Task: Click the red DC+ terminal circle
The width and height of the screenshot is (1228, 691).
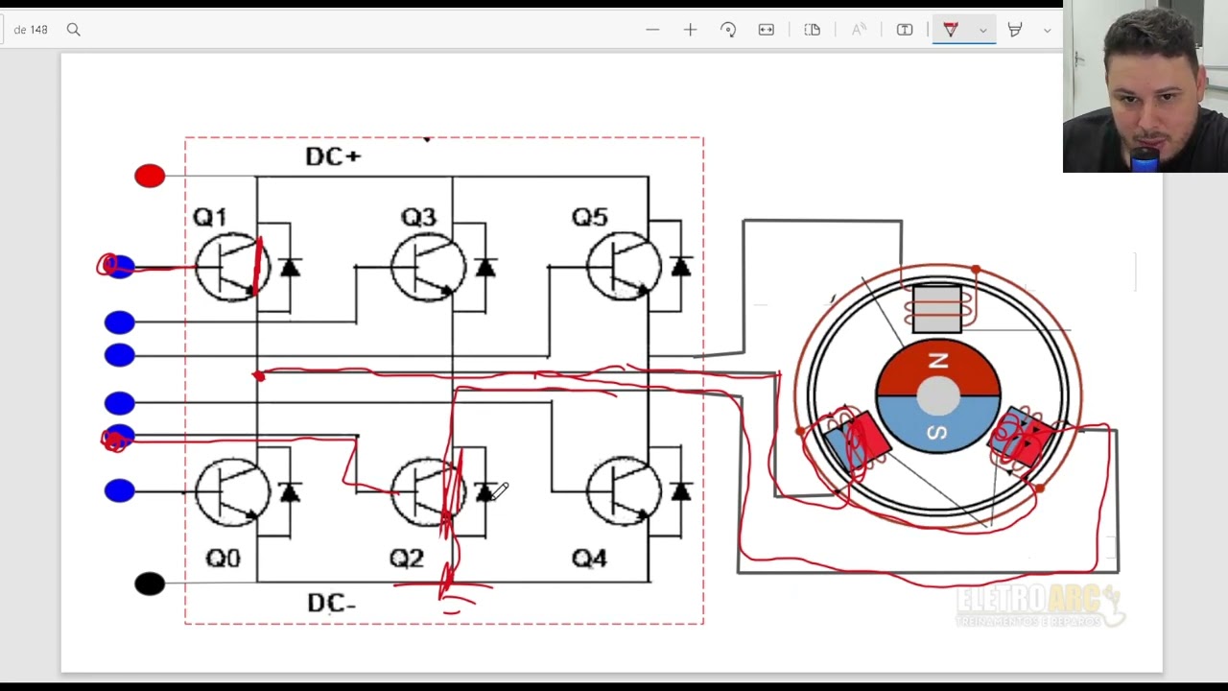Action: tap(150, 176)
